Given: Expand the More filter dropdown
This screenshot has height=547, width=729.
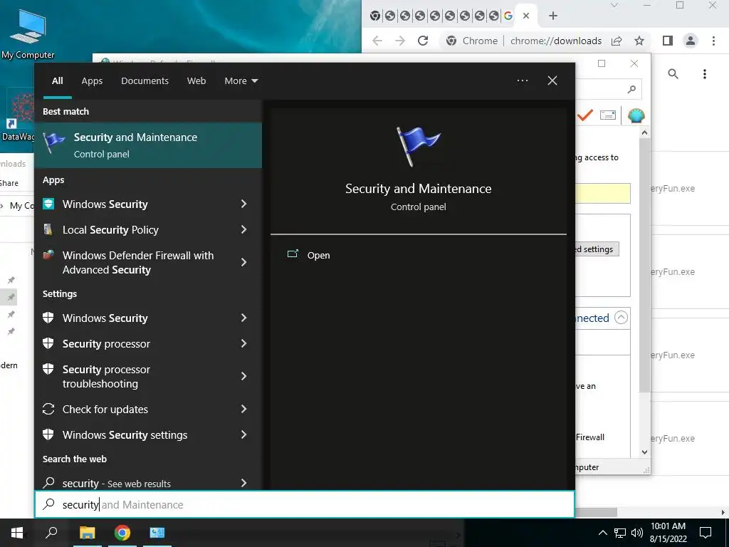Looking at the screenshot, I should tap(241, 81).
